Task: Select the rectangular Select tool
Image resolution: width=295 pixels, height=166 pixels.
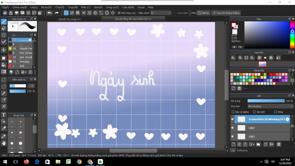Action: point(3,80)
